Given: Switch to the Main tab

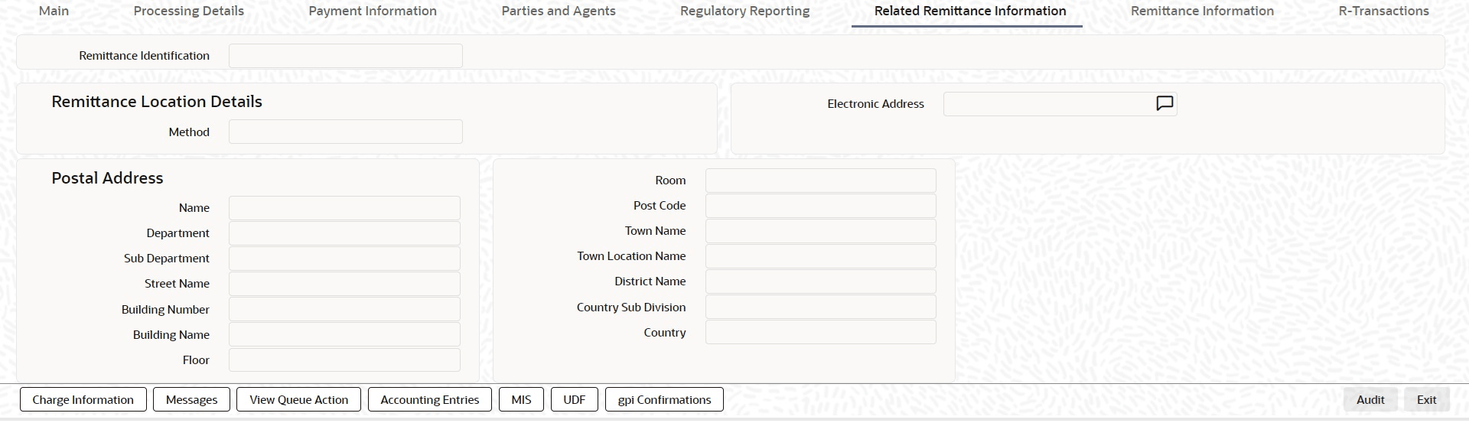Looking at the screenshot, I should [54, 11].
